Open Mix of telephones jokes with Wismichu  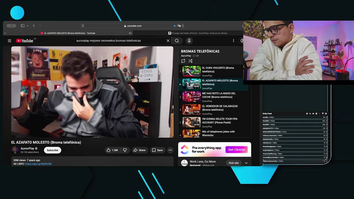point(214,133)
